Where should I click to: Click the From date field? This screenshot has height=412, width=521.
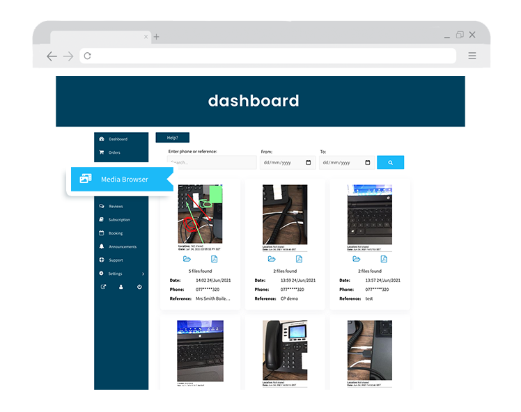tap(288, 162)
